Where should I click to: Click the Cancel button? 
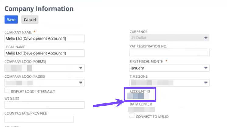tap(30, 20)
